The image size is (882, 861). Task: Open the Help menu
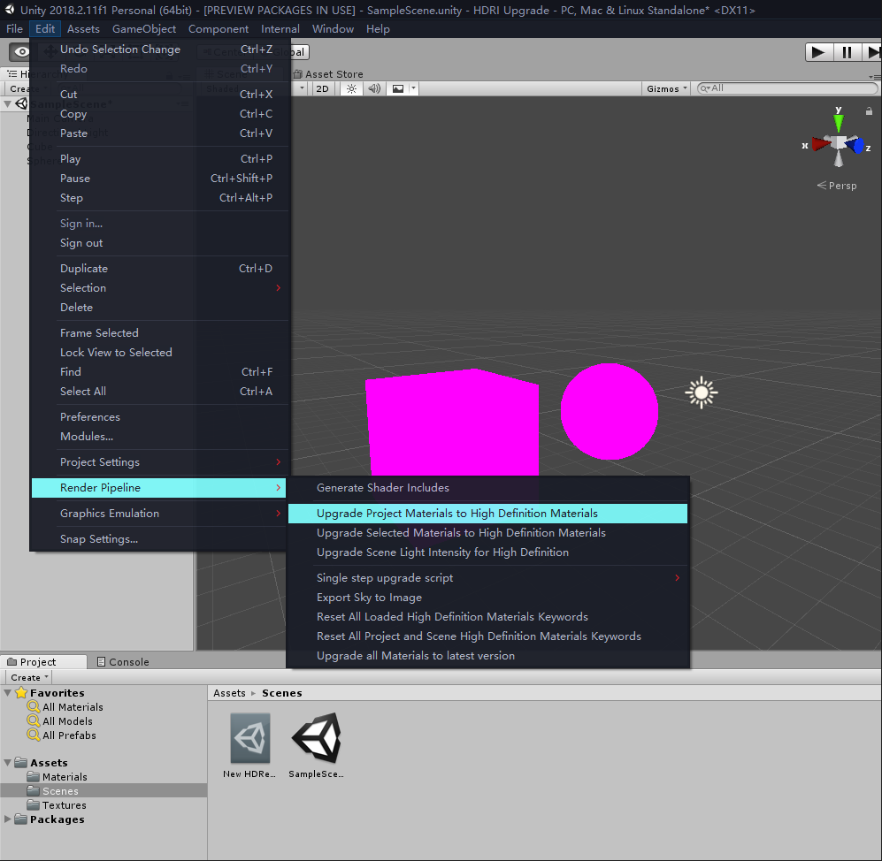378,28
